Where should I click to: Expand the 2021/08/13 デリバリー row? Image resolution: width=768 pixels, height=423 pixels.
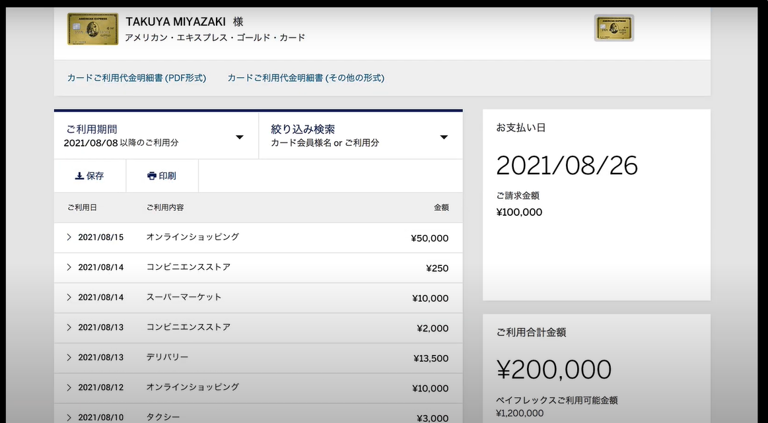[69, 358]
